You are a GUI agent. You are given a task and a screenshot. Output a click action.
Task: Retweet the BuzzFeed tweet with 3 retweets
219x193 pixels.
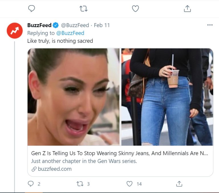[x=80, y=184]
